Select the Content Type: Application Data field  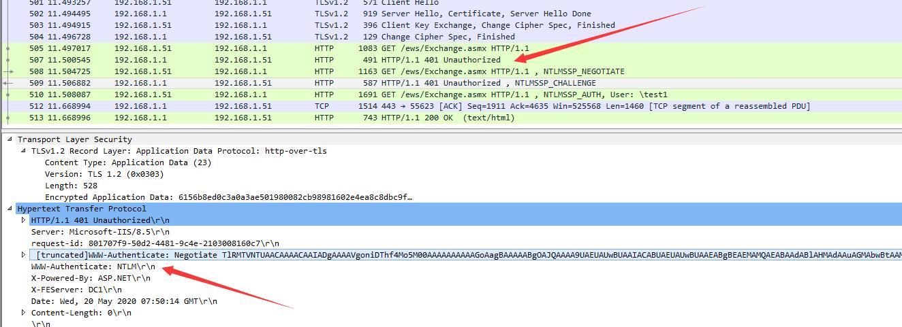128,162
